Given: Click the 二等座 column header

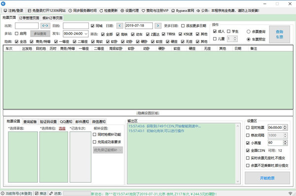Looking at the screenshot, I should tap(99, 48).
